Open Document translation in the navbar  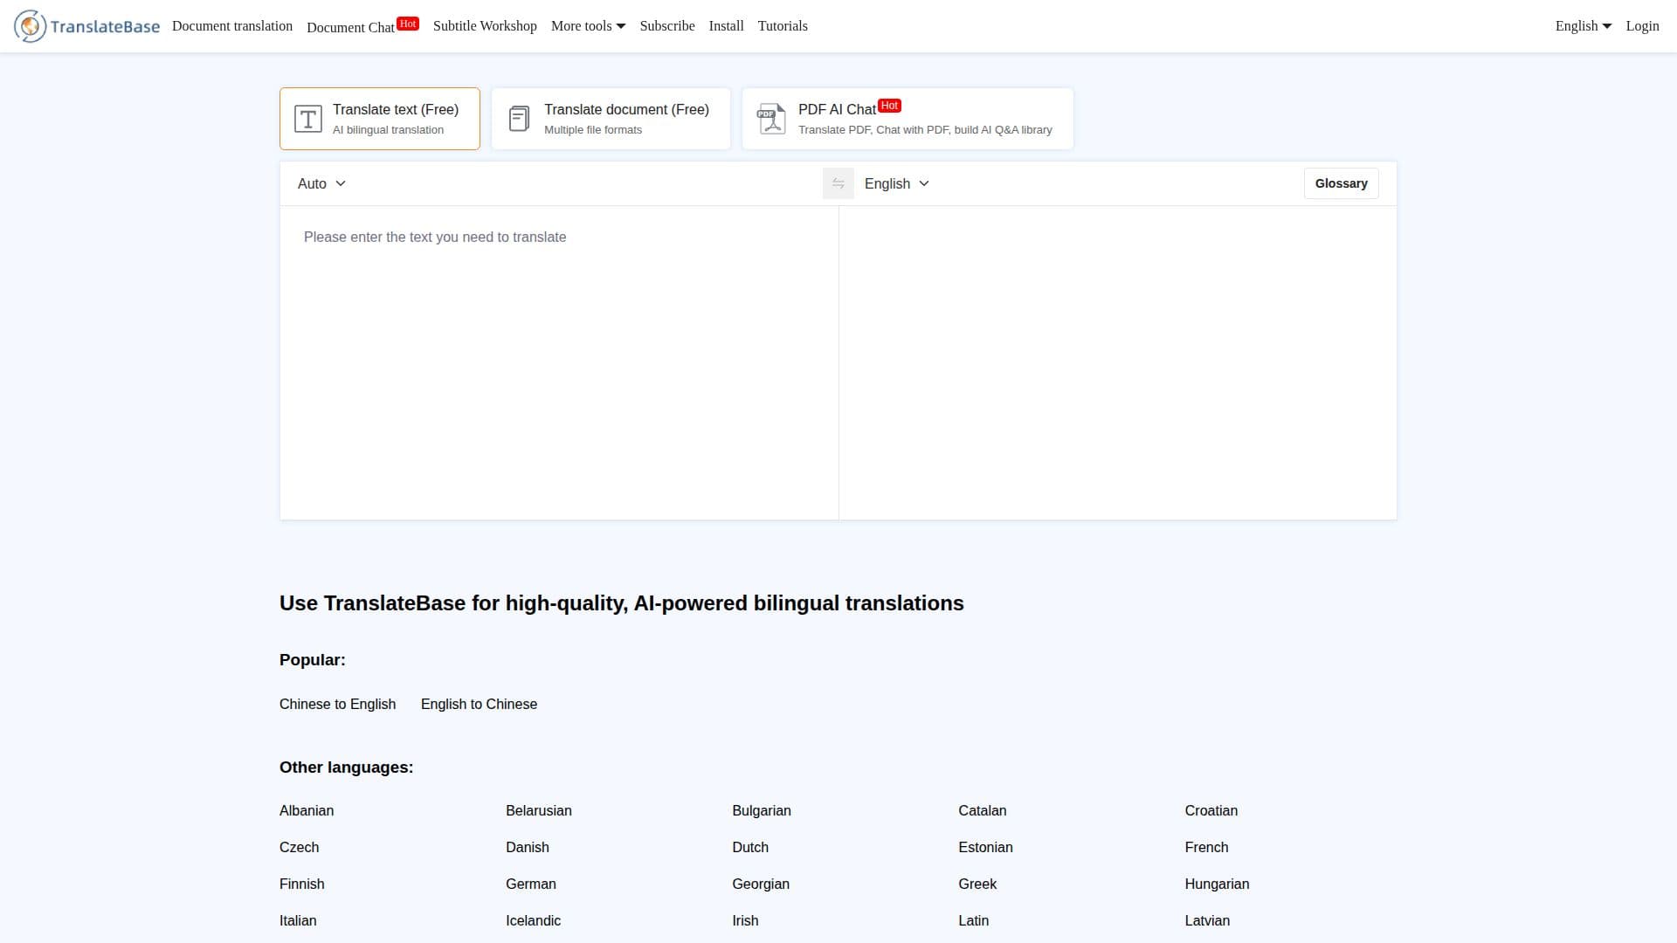[x=232, y=26]
